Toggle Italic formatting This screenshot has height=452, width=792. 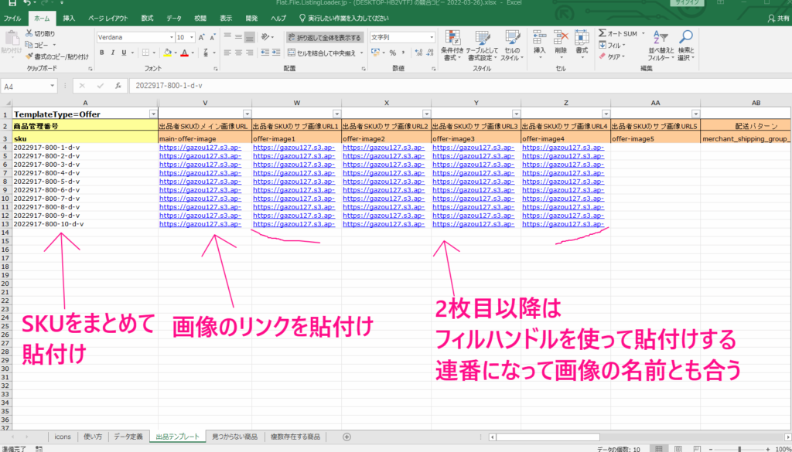pos(113,53)
